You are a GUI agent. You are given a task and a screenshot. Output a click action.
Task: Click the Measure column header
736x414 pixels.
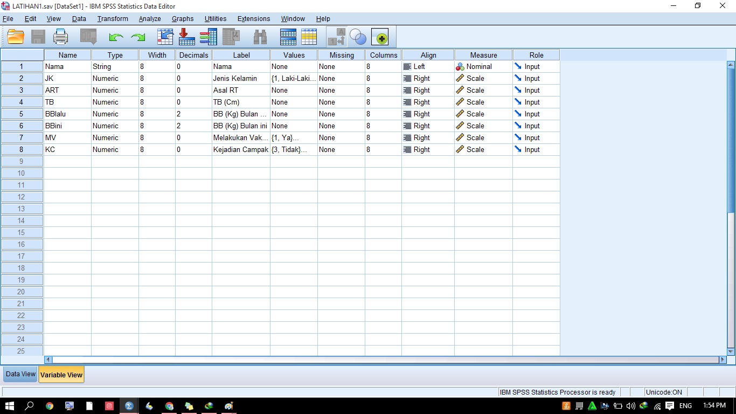pyautogui.click(x=484, y=55)
